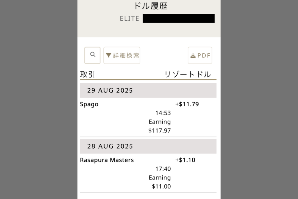
Task: Open the 詳細検索 advanced search
Action: (x=126, y=55)
